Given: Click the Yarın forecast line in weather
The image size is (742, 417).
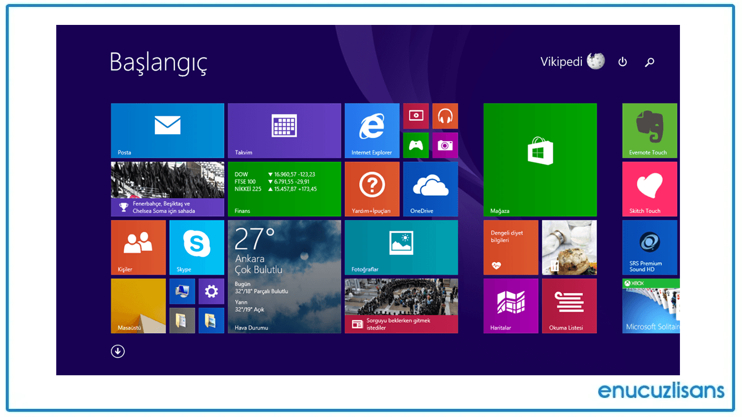Looking at the screenshot, I should click(x=250, y=306).
